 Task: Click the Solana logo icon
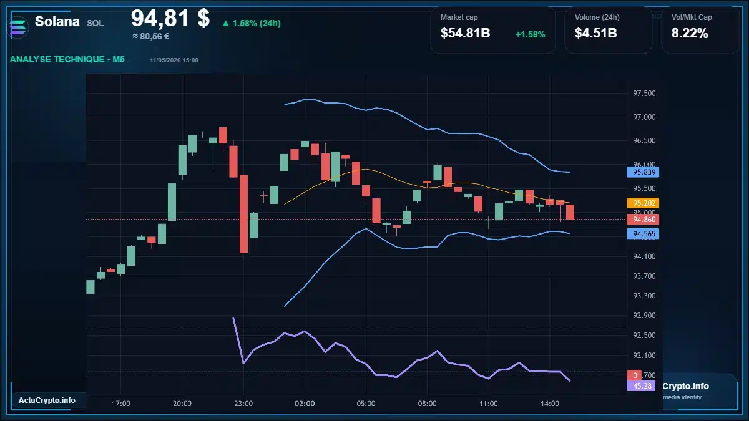click(19, 27)
